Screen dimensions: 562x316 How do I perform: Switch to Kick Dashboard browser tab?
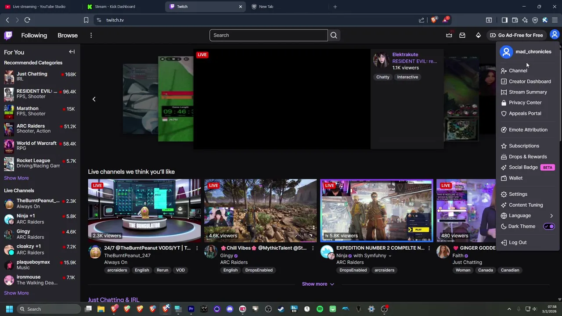click(x=123, y=7)
